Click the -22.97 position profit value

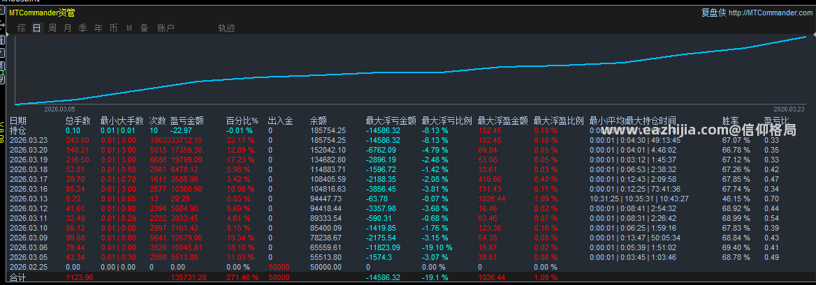[x=181, y=130]
